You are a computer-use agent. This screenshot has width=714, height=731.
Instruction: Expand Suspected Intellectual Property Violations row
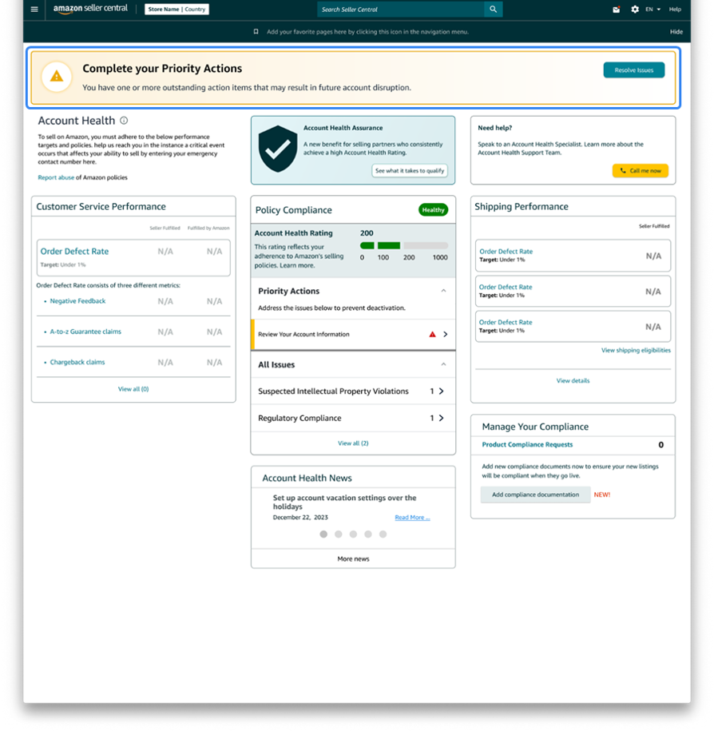tap(441, 391)
